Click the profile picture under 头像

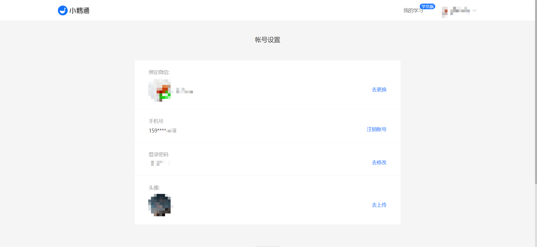160,205
